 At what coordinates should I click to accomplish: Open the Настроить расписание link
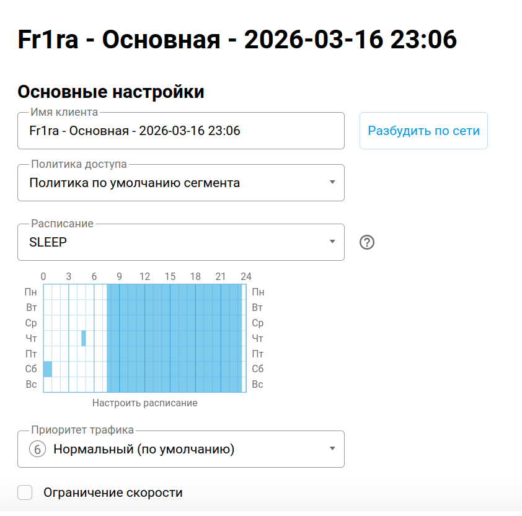(144, 403)
